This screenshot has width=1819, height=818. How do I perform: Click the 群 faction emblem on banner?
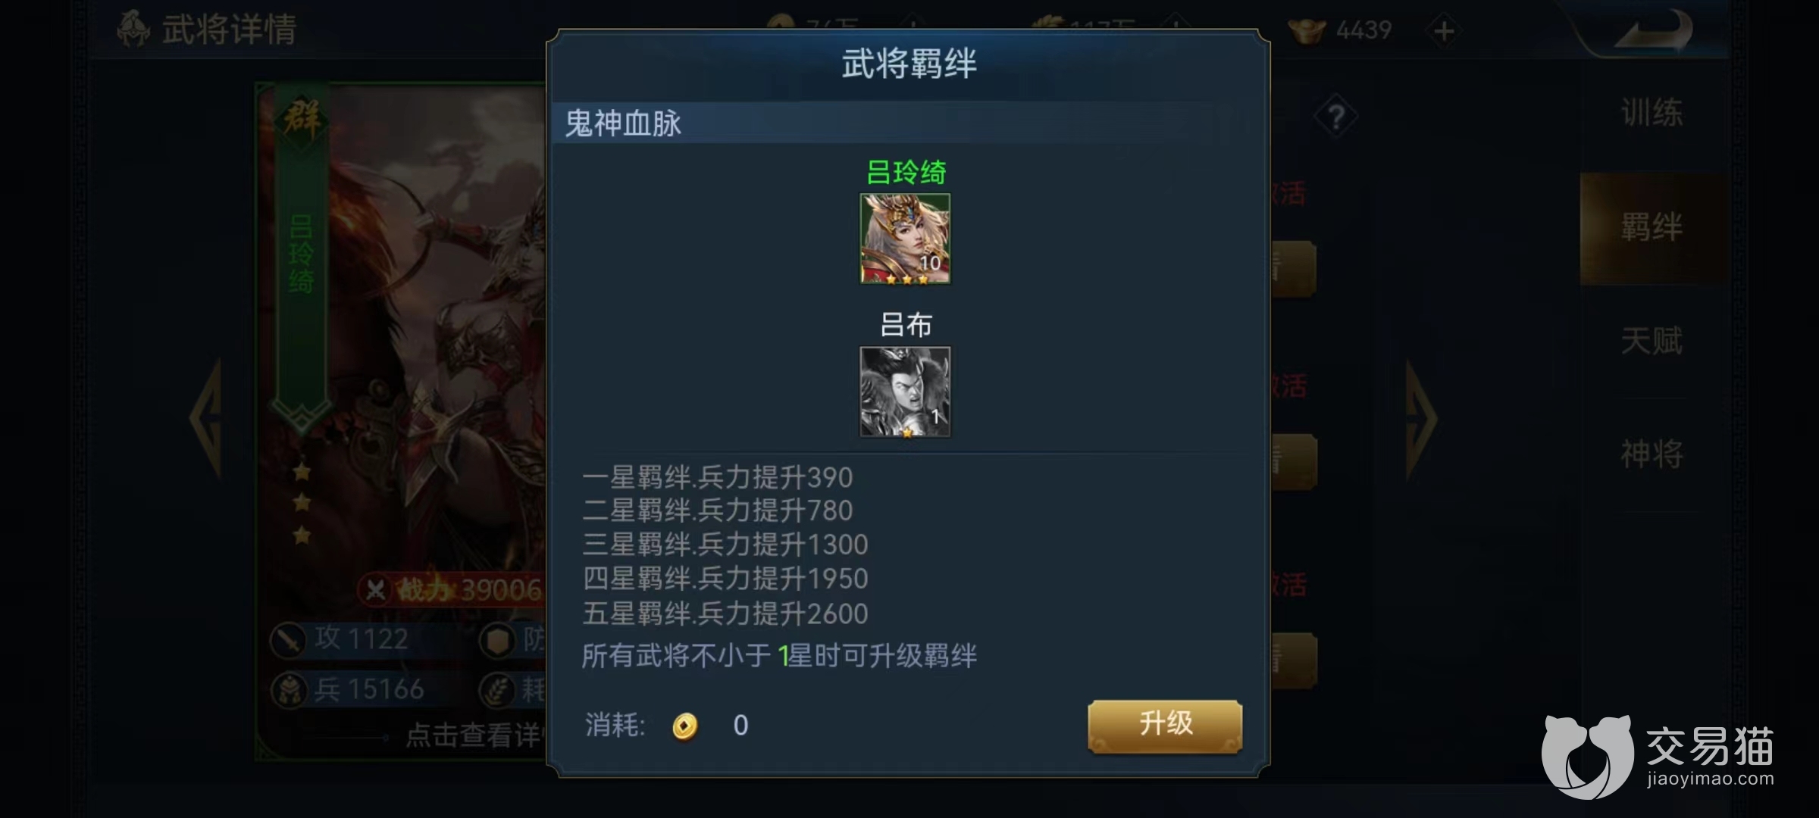point(302,120)
